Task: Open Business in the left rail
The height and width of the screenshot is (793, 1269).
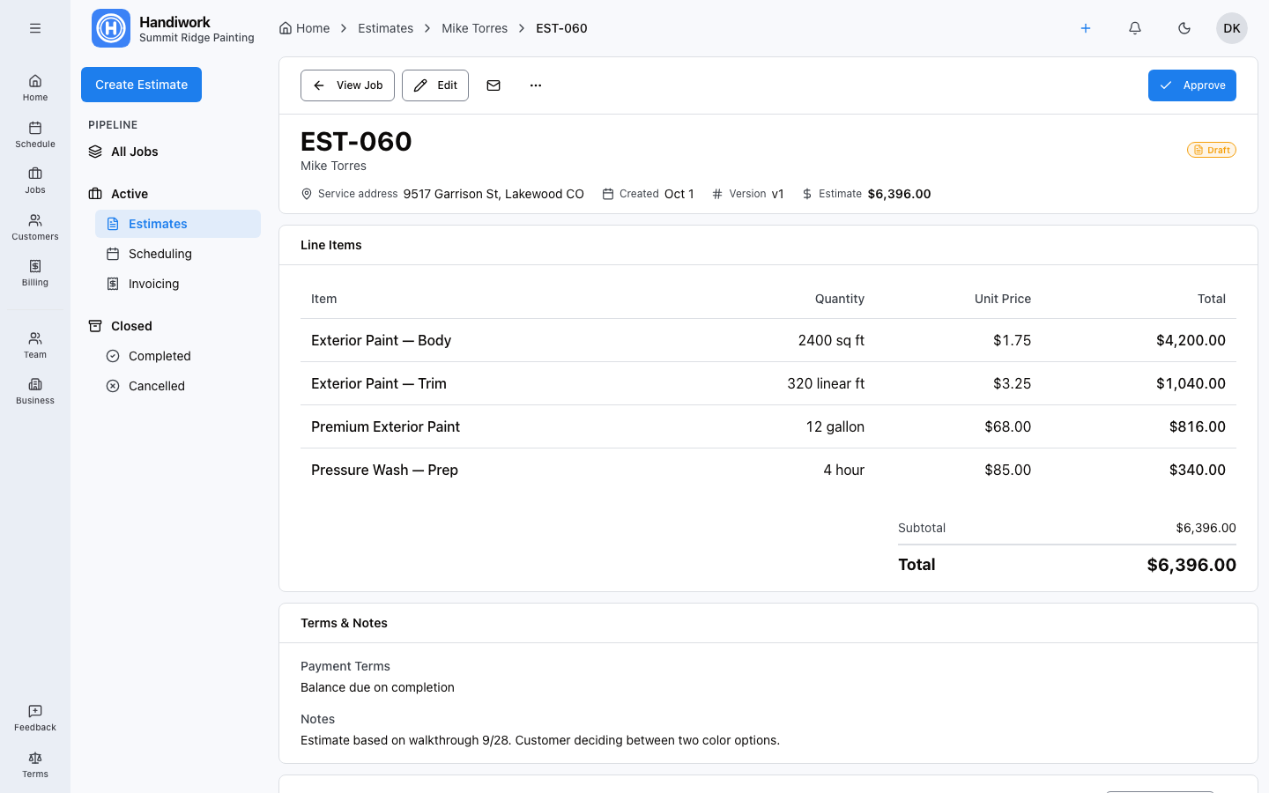Action: tap(35, 390)
